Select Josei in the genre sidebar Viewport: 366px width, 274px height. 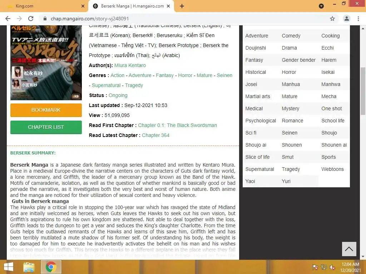(251, 84)
